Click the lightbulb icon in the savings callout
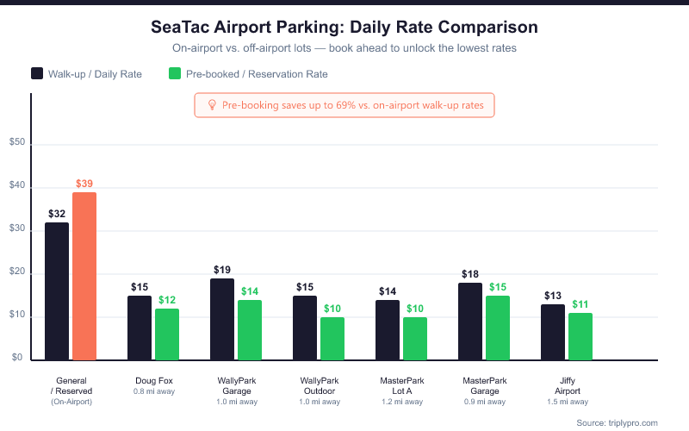 click(x=211, y=105)
